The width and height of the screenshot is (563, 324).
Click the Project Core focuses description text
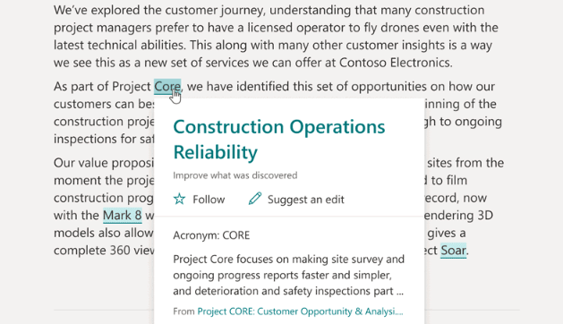tap(289, 275)
